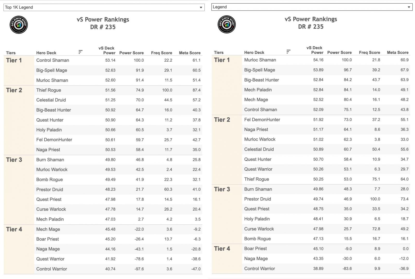Click the left table's Power Score header

pyautogui.click(x=132, y=53)
